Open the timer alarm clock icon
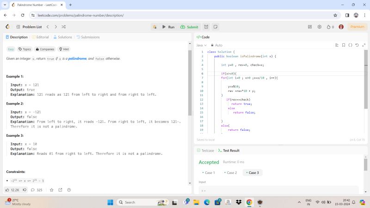Viewport: 370px width, 208px height. [x=206, y=27]
